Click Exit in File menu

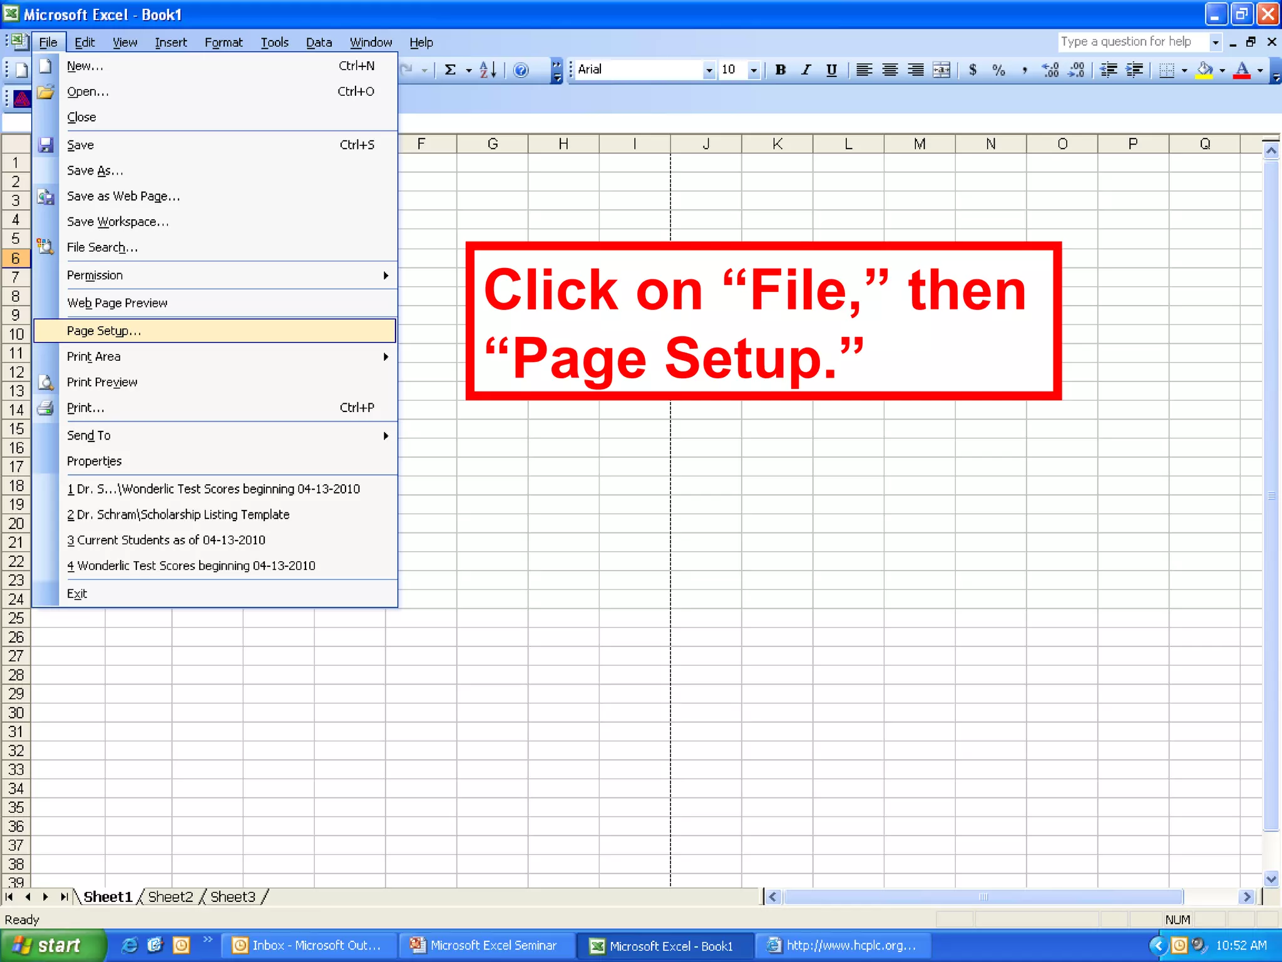(x=215, y=594)
